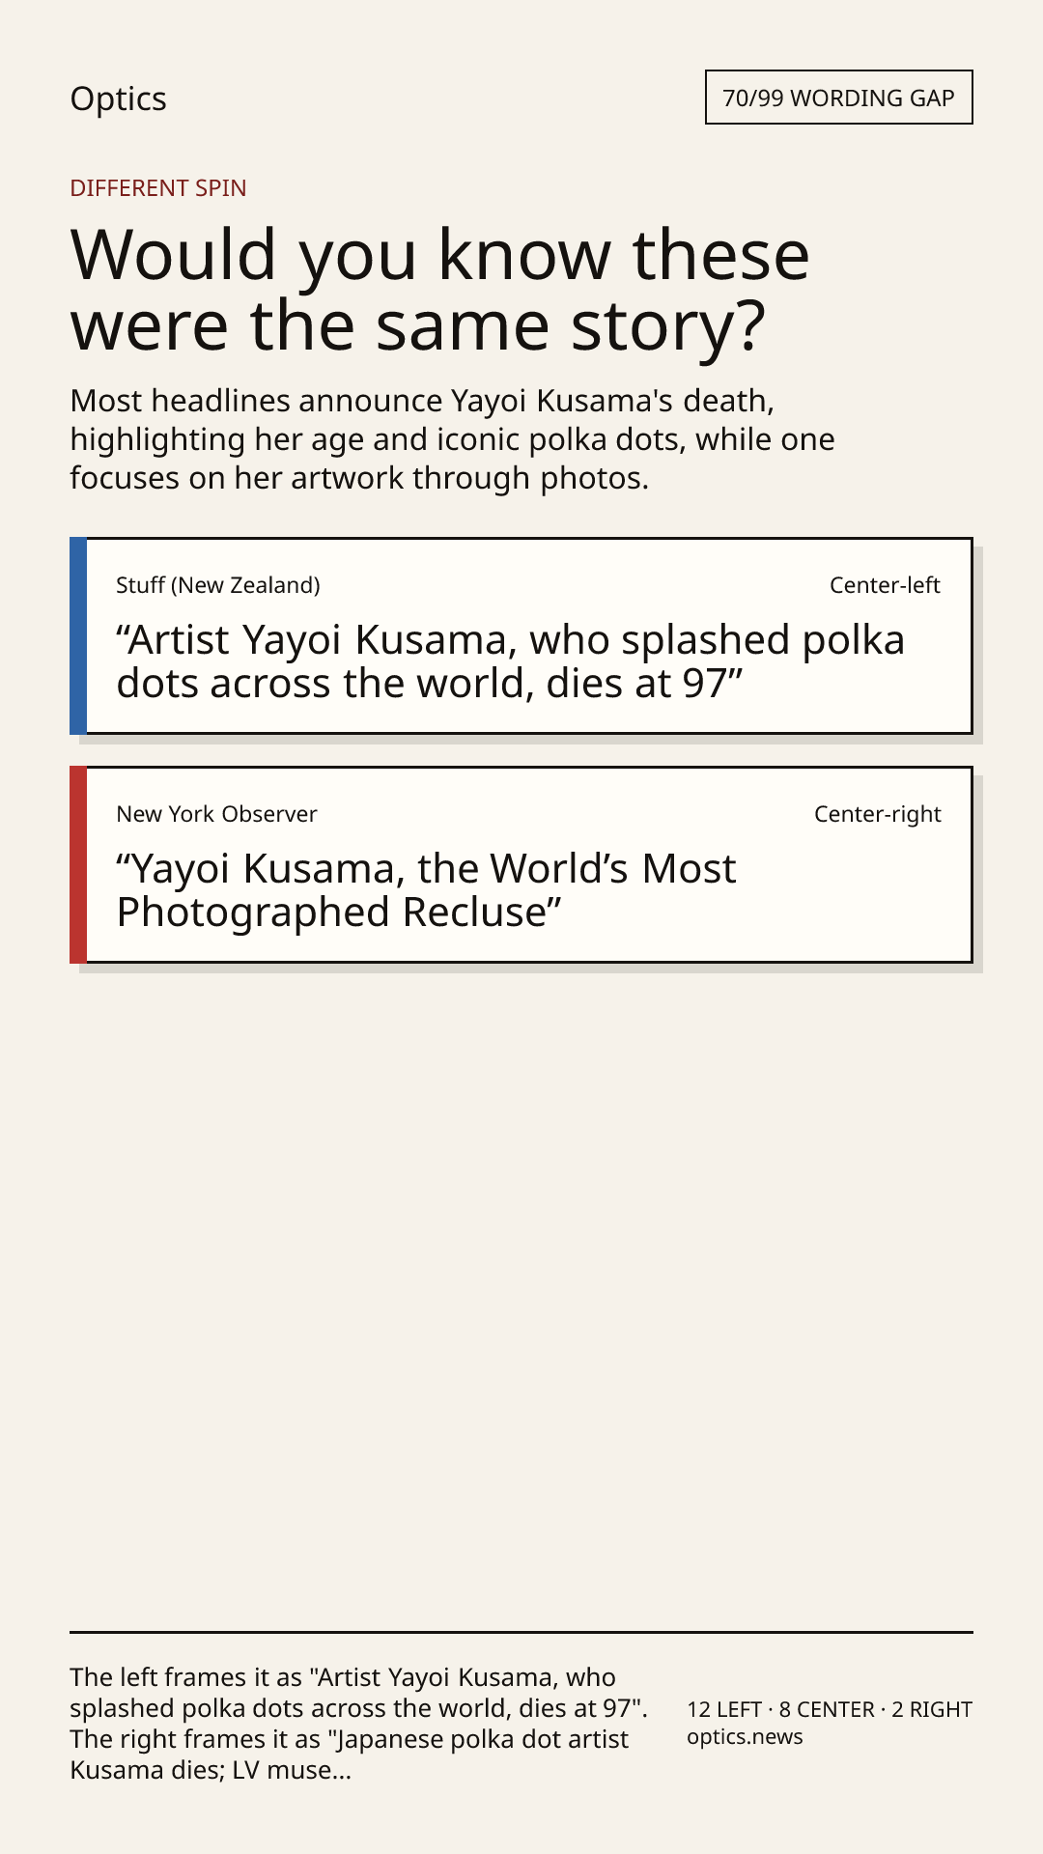Open the New York Observer headline card
Screen dimensions: 1043x1854
click(x=521, y=865)
